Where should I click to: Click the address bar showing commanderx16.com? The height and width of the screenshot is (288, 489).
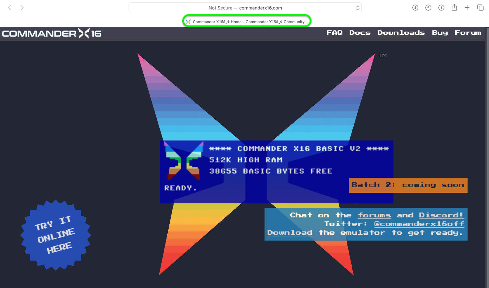pos(245,8)
